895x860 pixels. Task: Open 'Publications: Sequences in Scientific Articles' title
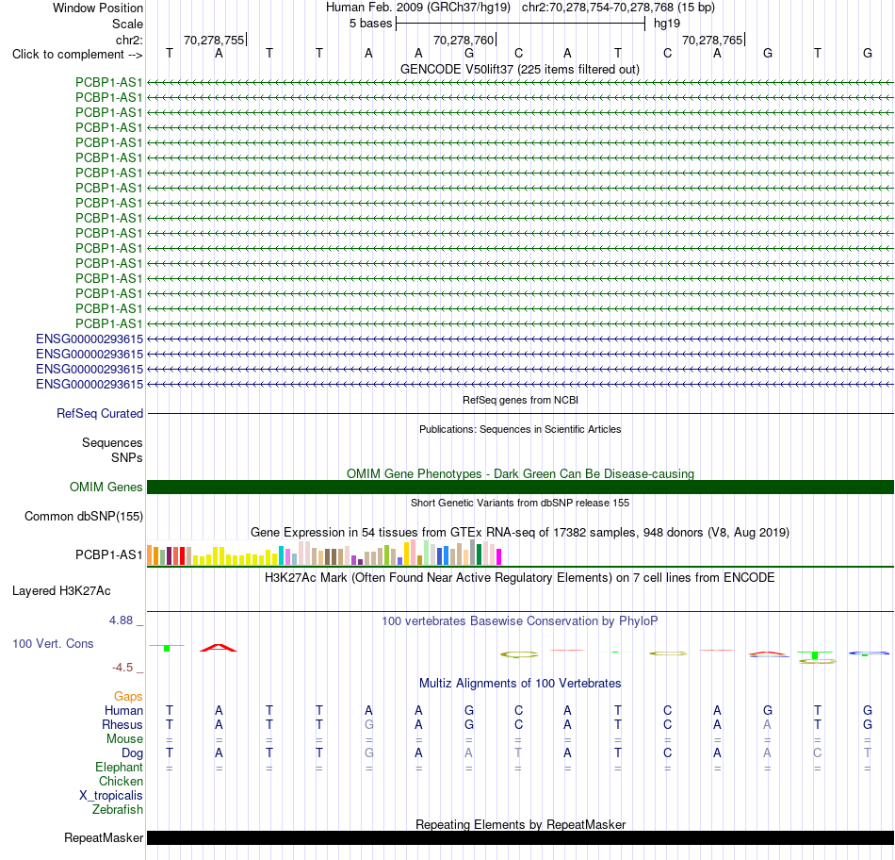pyautogui.click(x=520, y=429)
